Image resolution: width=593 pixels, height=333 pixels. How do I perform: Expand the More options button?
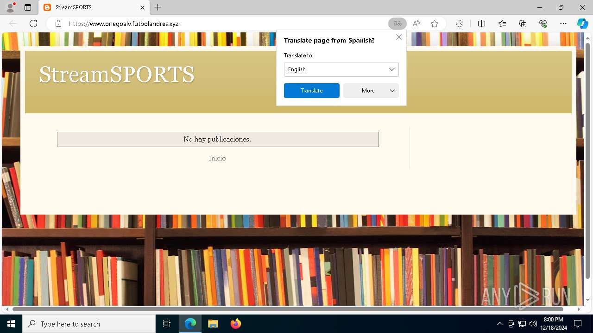tap(371, 91)
